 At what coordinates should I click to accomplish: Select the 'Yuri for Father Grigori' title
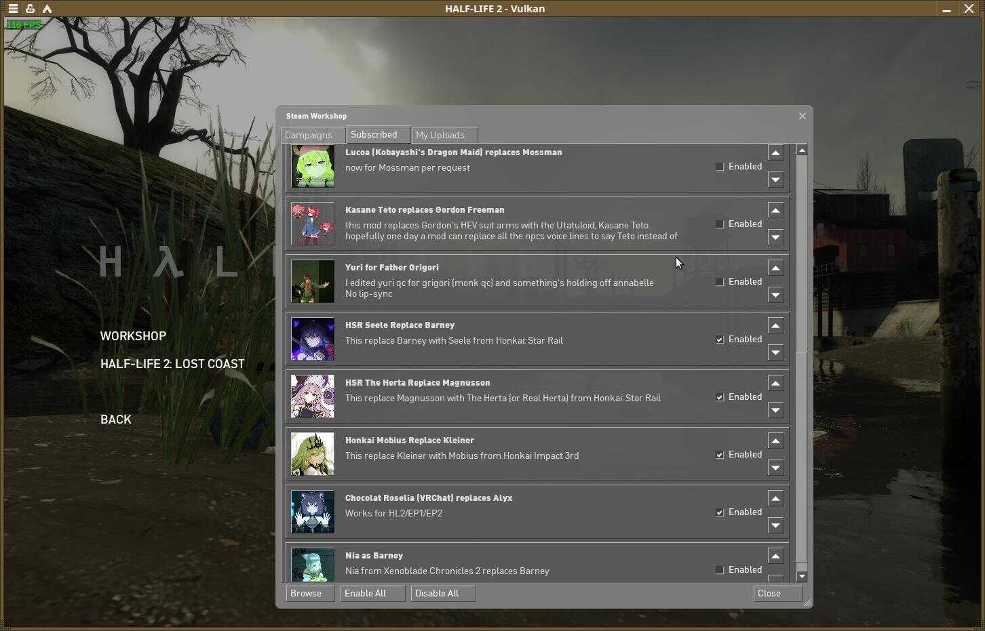click(392, 268)
